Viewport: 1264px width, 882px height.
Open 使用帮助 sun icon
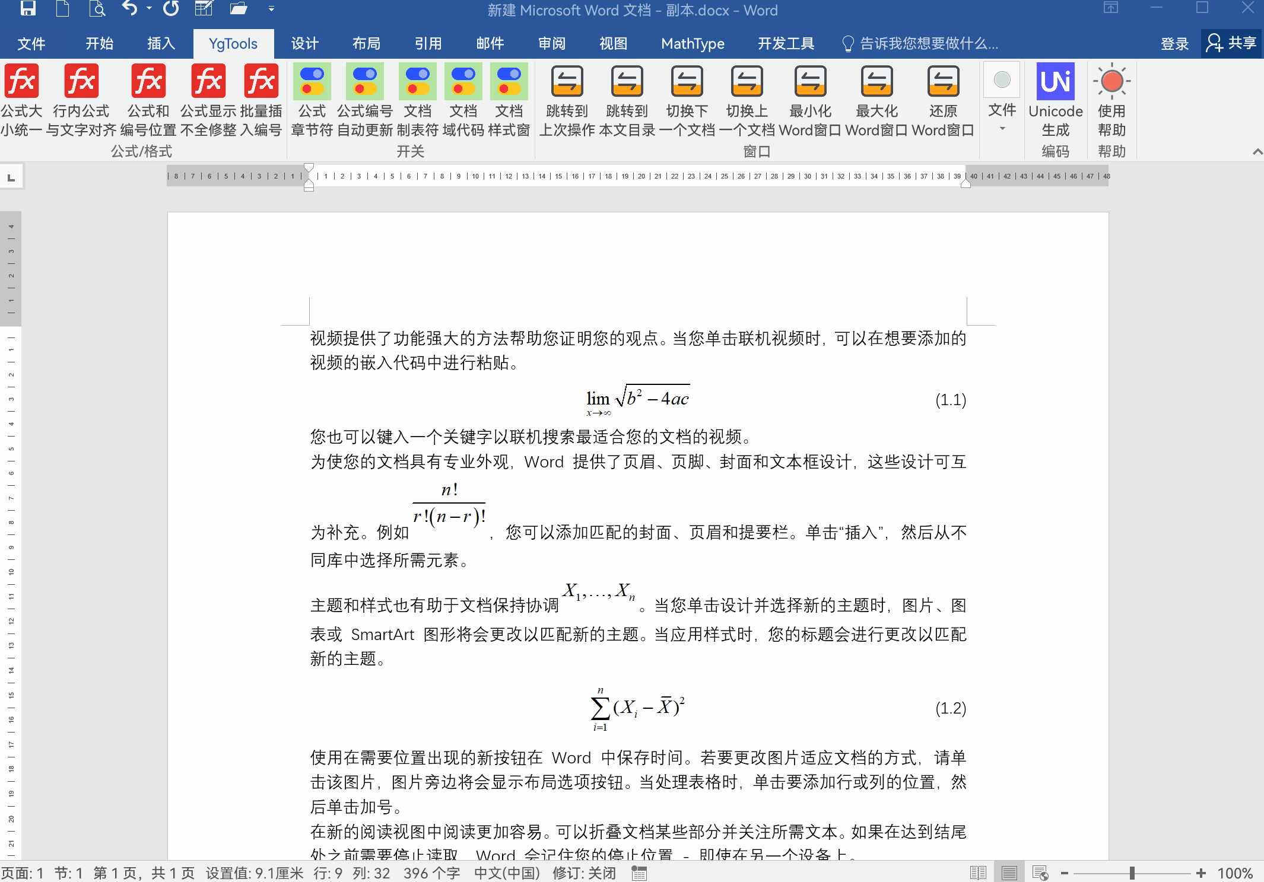[1111, 81]
